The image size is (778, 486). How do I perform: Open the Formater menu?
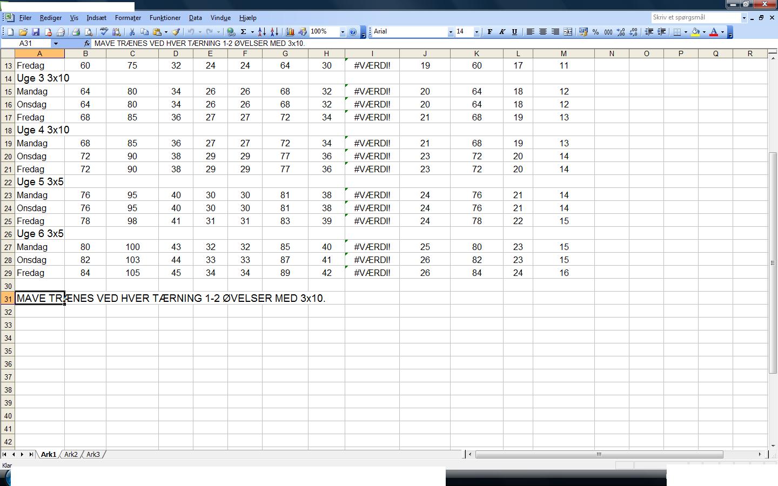[128, 18]
